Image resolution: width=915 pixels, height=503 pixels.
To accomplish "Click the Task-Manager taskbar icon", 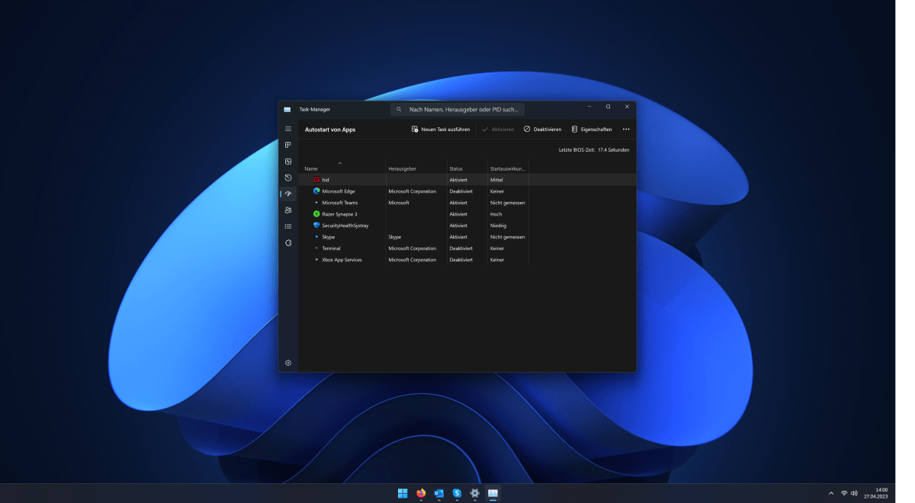I will [493, 493].
